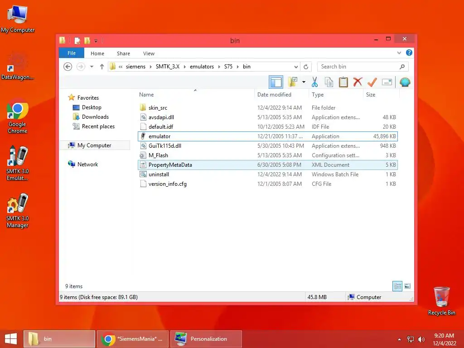Select My Computer in navigation pane
Screen dimensions: 464x348
tap(94, 145)
